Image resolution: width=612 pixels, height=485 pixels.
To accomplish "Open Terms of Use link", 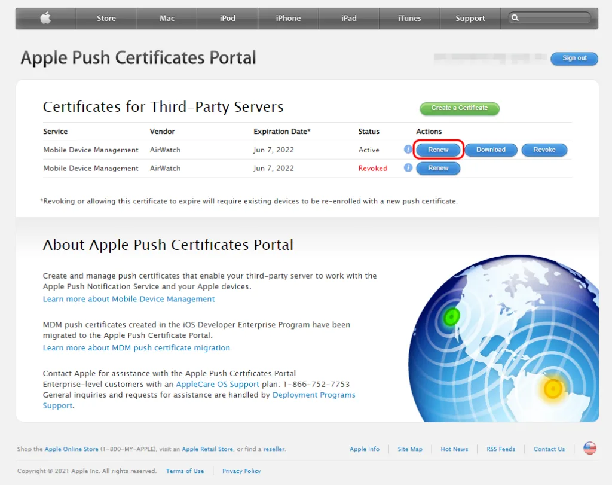I will 185,471.
